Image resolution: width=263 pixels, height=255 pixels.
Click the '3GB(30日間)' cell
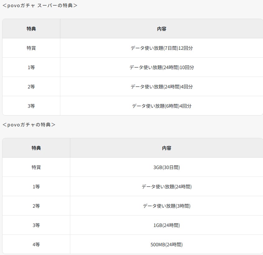[167, 167]
